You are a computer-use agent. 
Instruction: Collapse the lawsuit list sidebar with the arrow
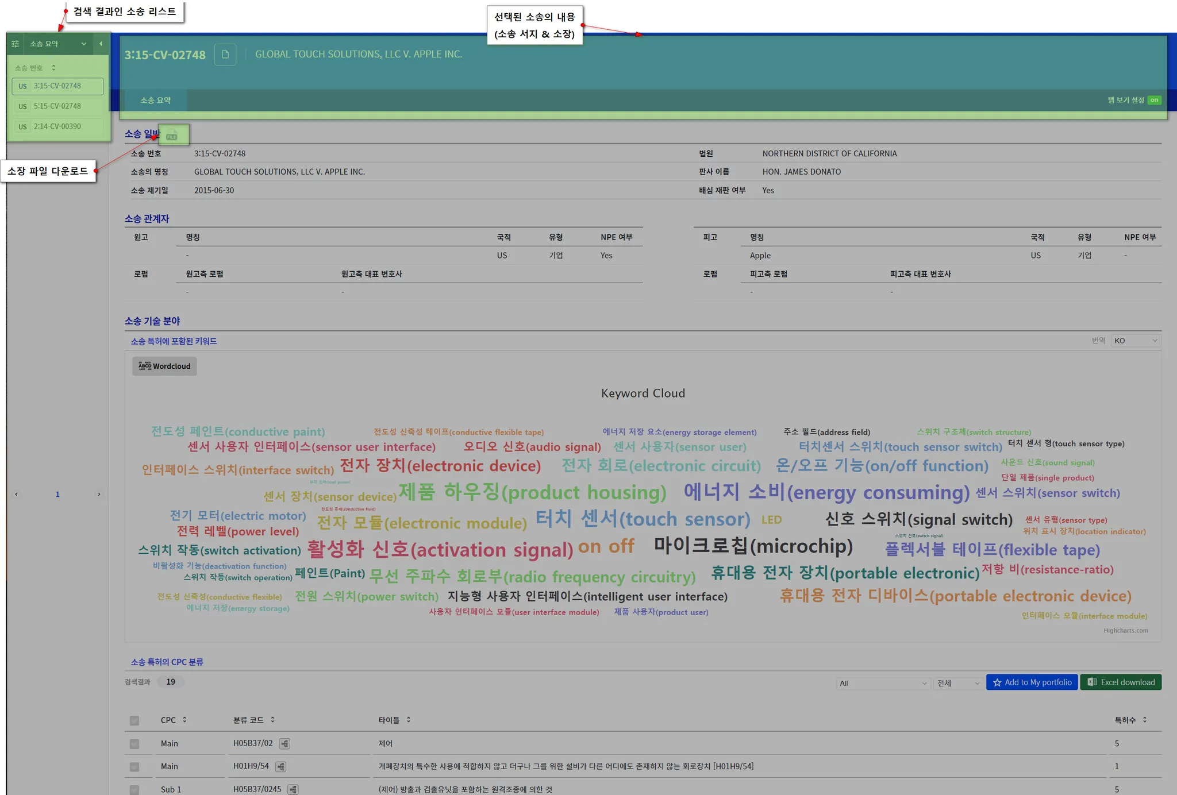pos(101,44)
